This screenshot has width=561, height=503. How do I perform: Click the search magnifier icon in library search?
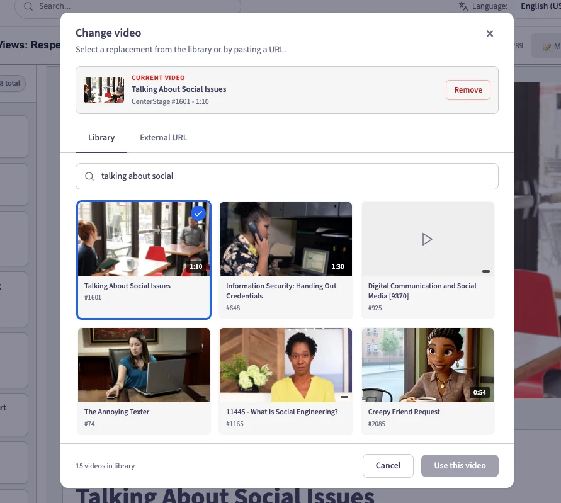89,176
